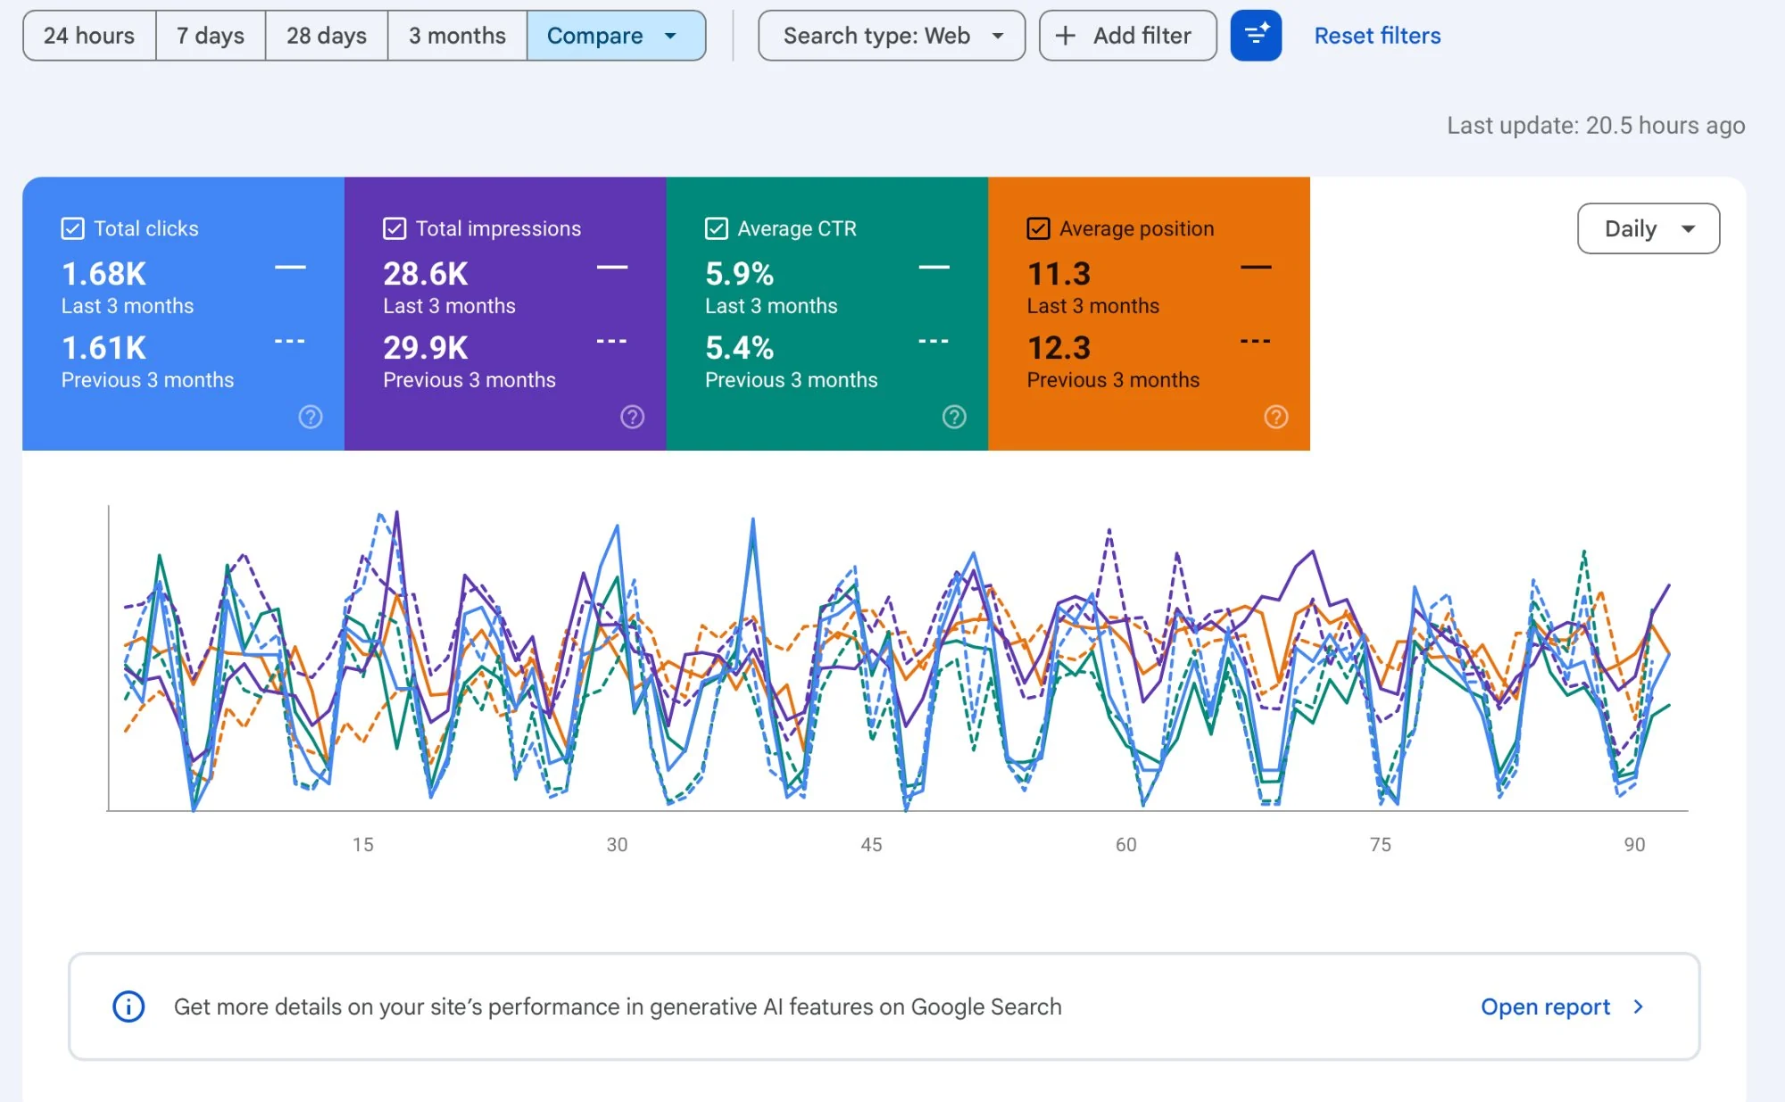Open help icon on Average position card
This screenshot has height=1102, width=1785.
pyautogui.click(x=1276, y=417)
